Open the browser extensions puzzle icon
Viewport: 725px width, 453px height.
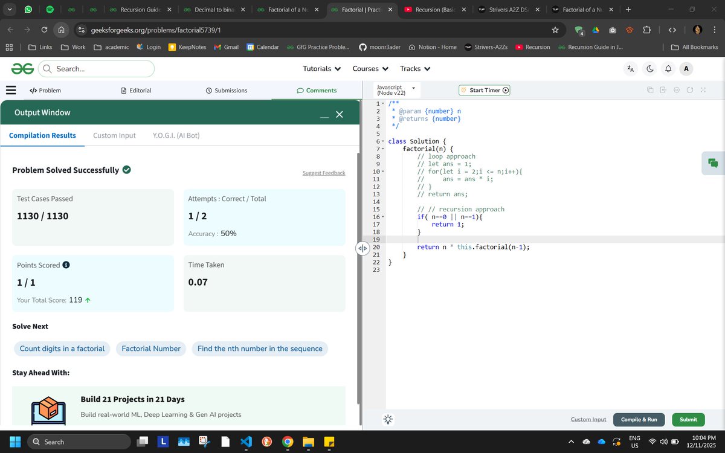(x=646, y=30)
